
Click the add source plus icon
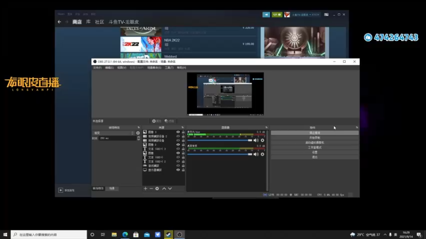click(145, 189)
